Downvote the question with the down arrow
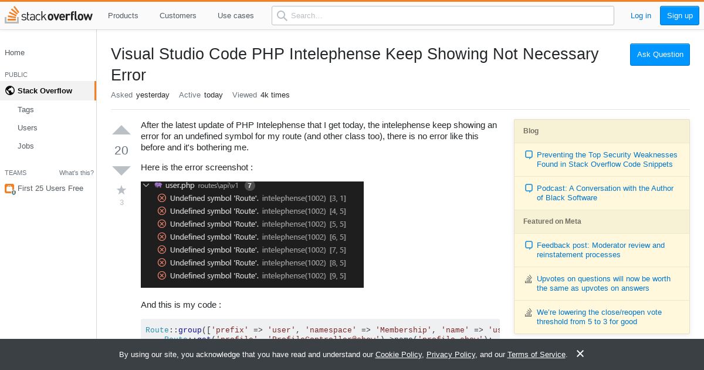 [x=121, y=171]
